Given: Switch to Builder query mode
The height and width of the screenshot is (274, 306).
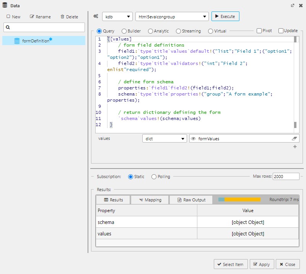Looking at the screenshot, I should [x=124, y=31].
